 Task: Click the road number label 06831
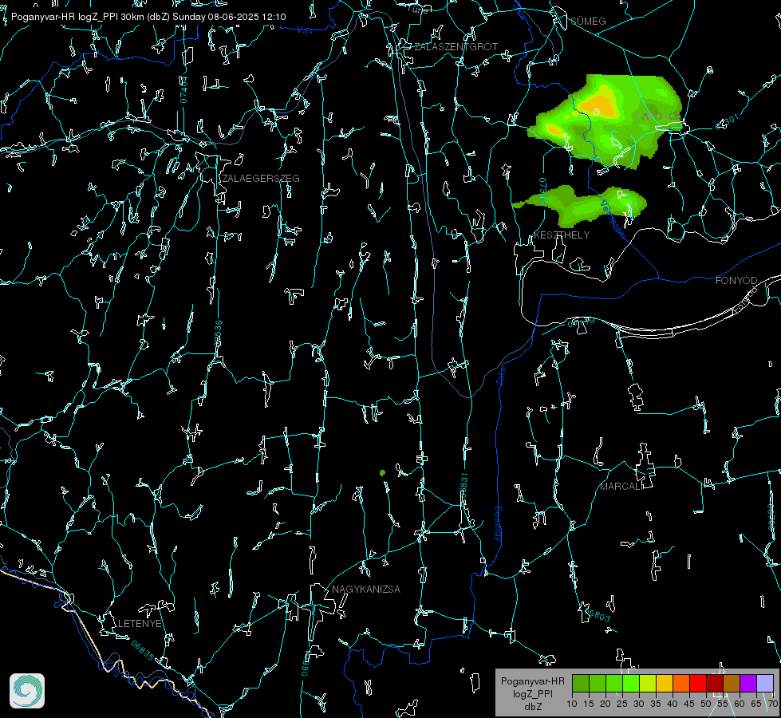click(x=464, y=487)
